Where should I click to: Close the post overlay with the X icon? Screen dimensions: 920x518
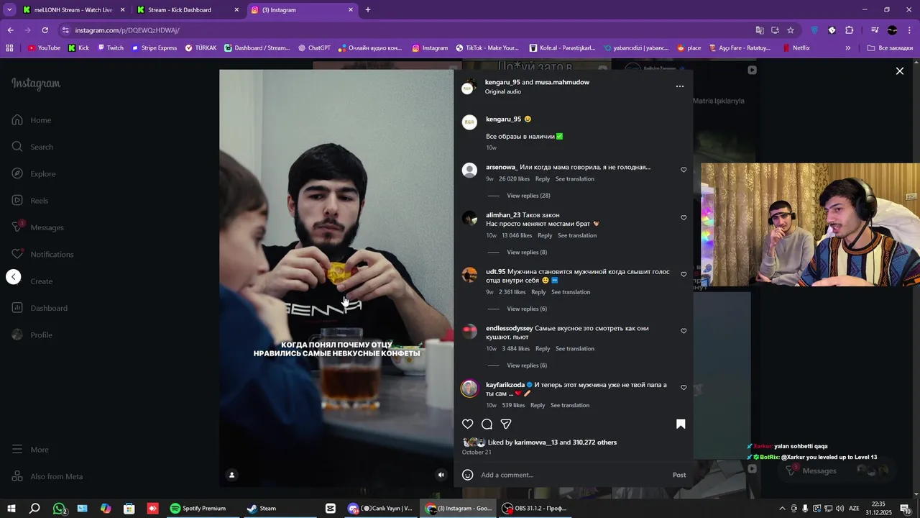tap(899, 71)
